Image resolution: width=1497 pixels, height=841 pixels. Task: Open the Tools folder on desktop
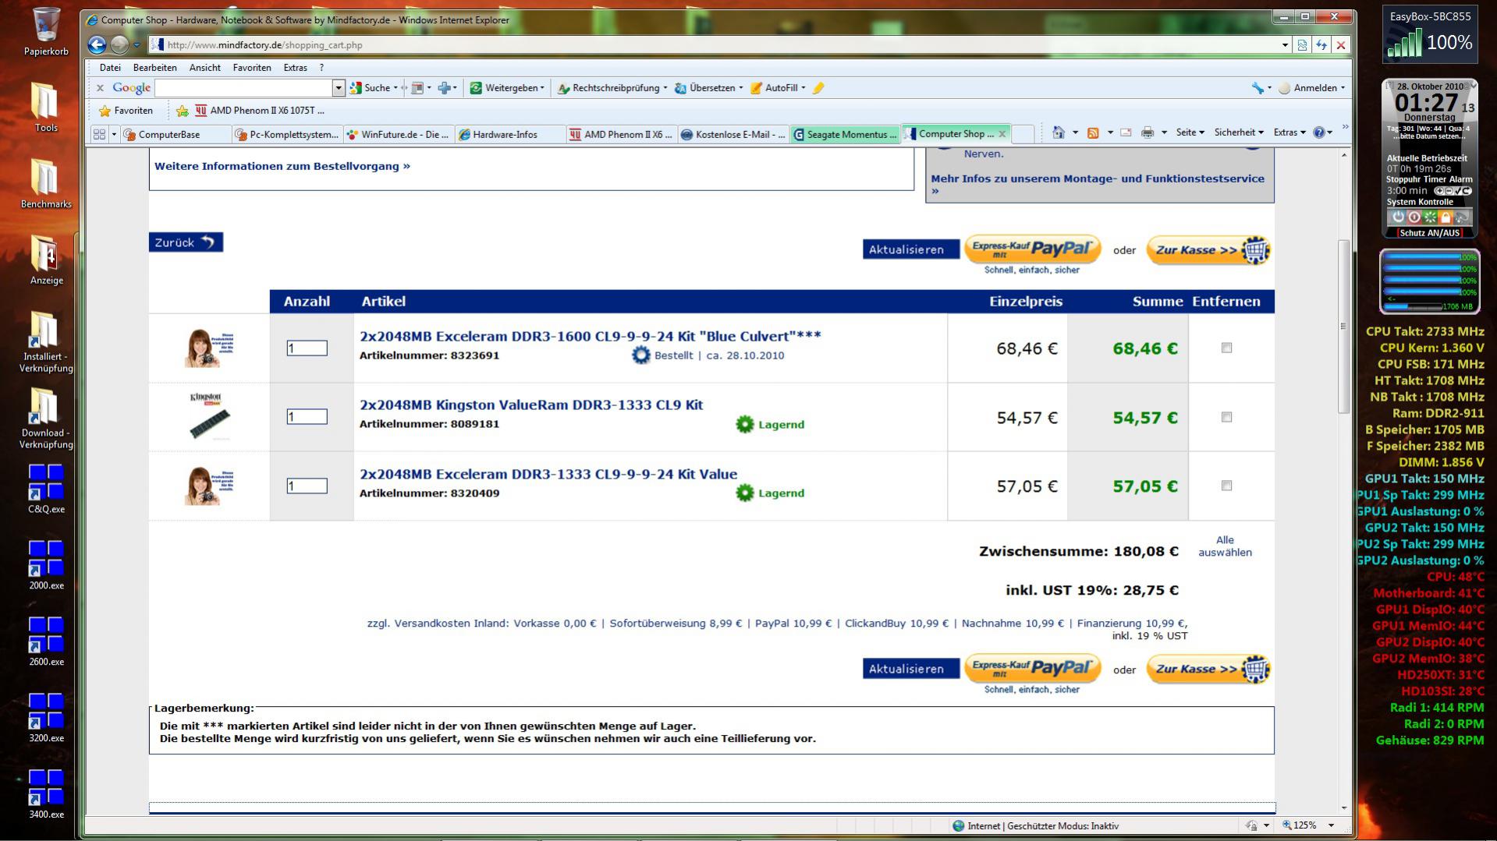pyautogui.click(x=46, y=108)
